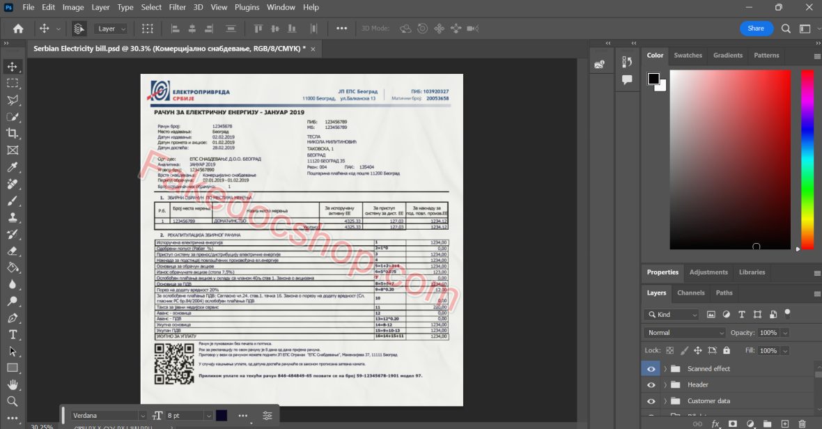Switch to the Channels tab
Viewport: 822px width, 429px height.
690,293
